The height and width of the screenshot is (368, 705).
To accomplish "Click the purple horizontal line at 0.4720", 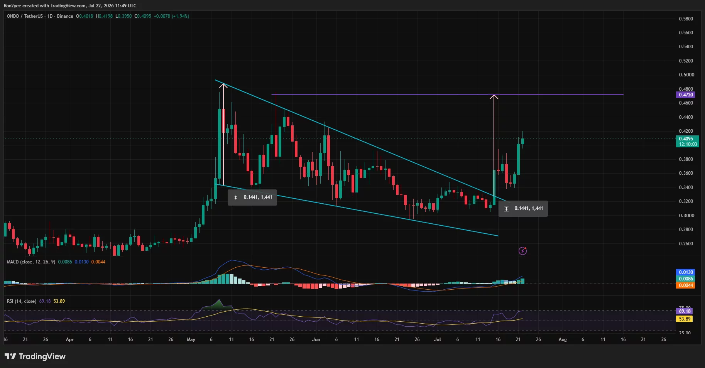I will pyautogui.click(x=447, y=95).
